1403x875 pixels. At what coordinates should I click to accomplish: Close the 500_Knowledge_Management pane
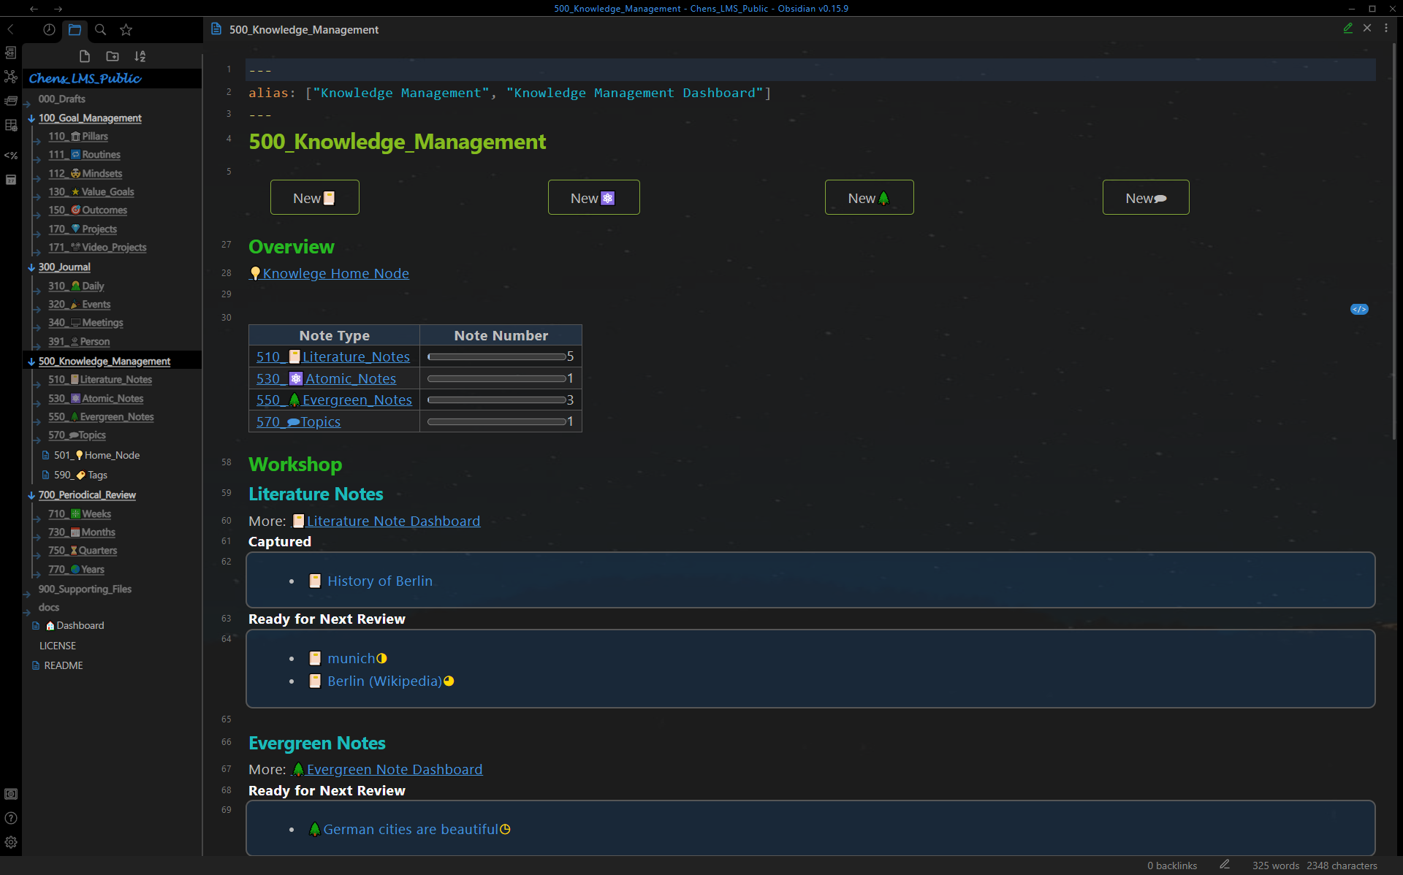click(1367, 28)
